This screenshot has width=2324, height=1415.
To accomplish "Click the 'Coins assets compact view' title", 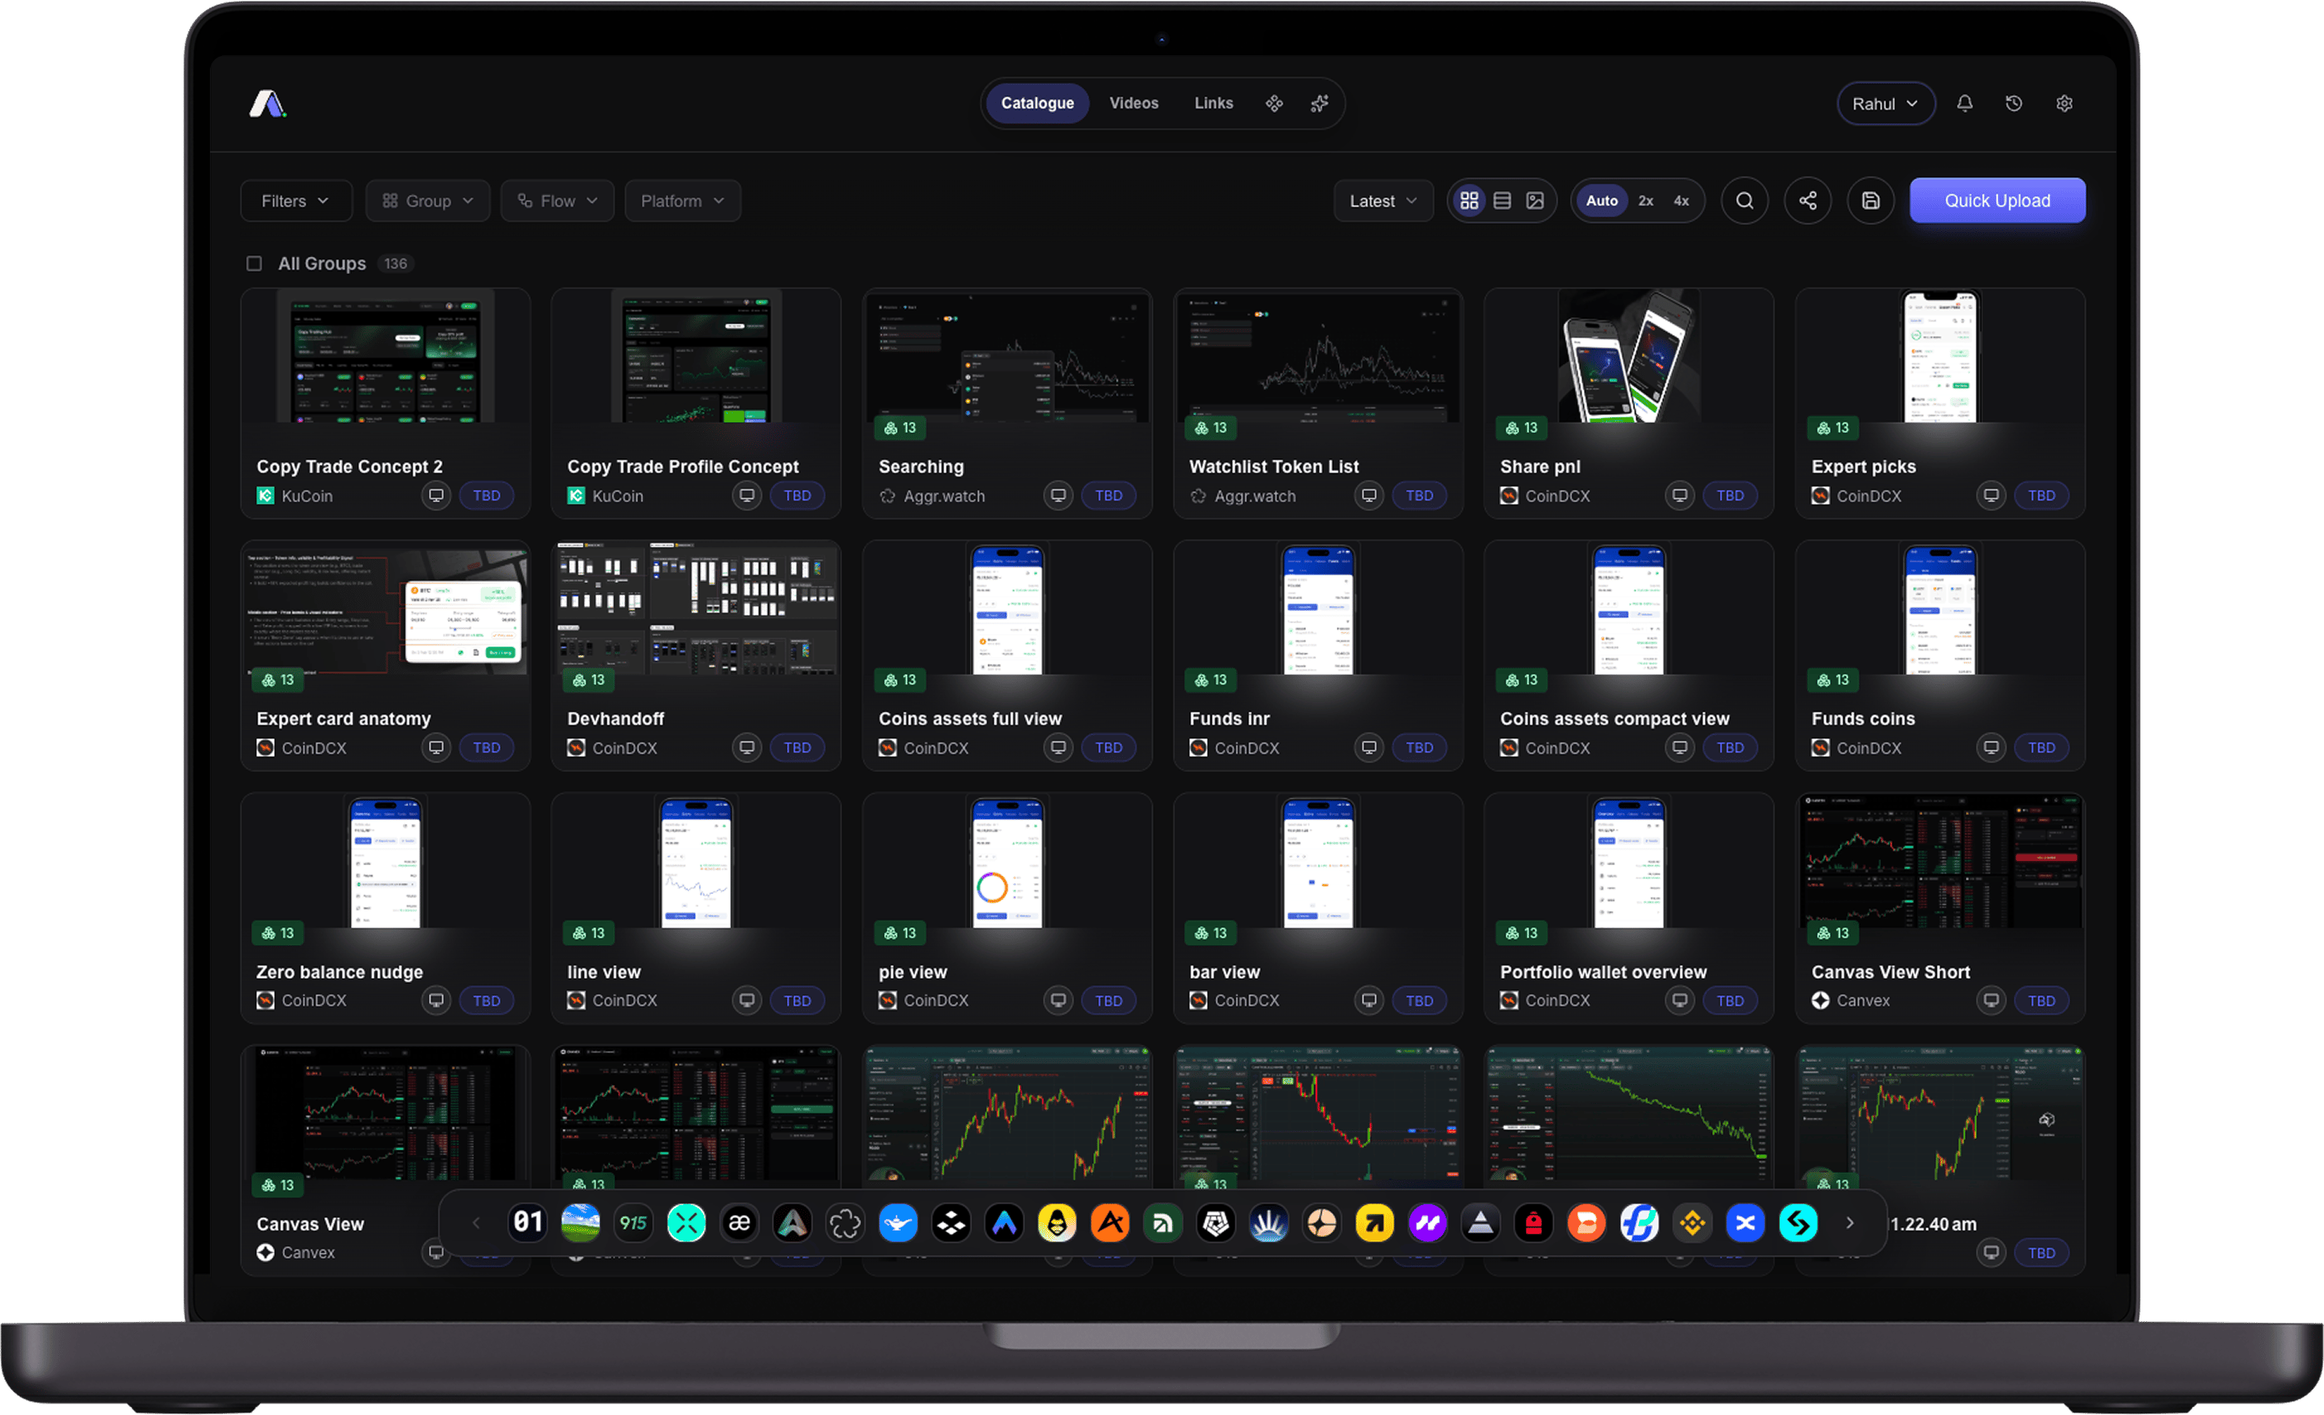I will coord(1614,718).
